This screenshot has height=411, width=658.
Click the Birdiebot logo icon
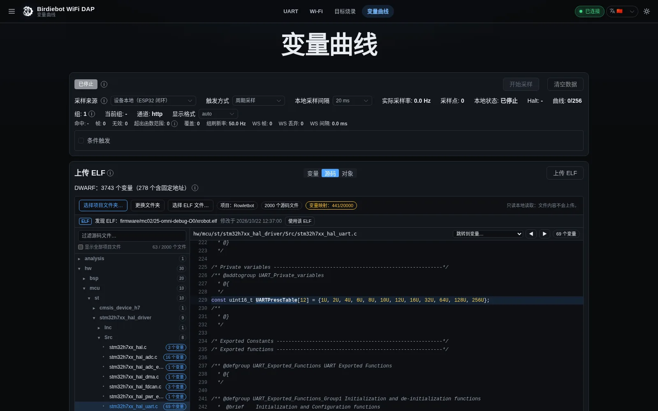[28, 12]
